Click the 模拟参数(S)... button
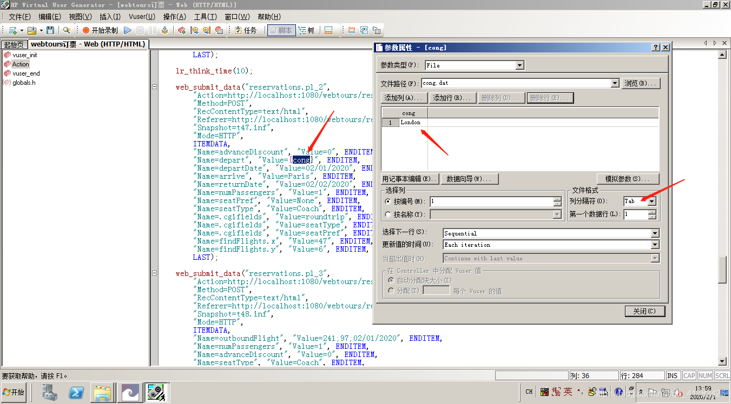Image resolution: width=731 pixels, height=404 pixels. 628,179
